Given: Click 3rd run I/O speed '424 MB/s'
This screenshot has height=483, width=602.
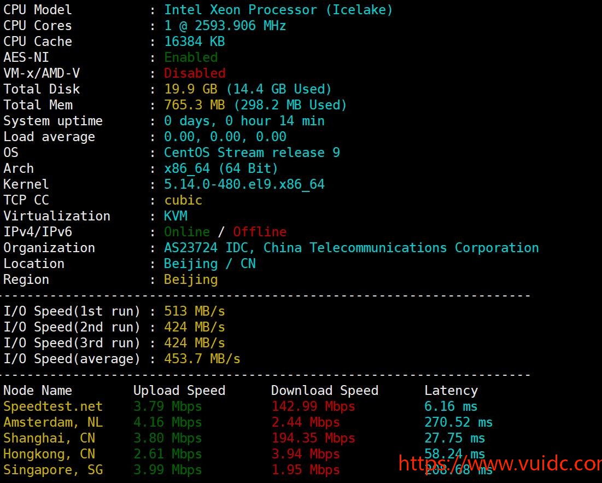Looking at the screenshot, I should (194, 343).
